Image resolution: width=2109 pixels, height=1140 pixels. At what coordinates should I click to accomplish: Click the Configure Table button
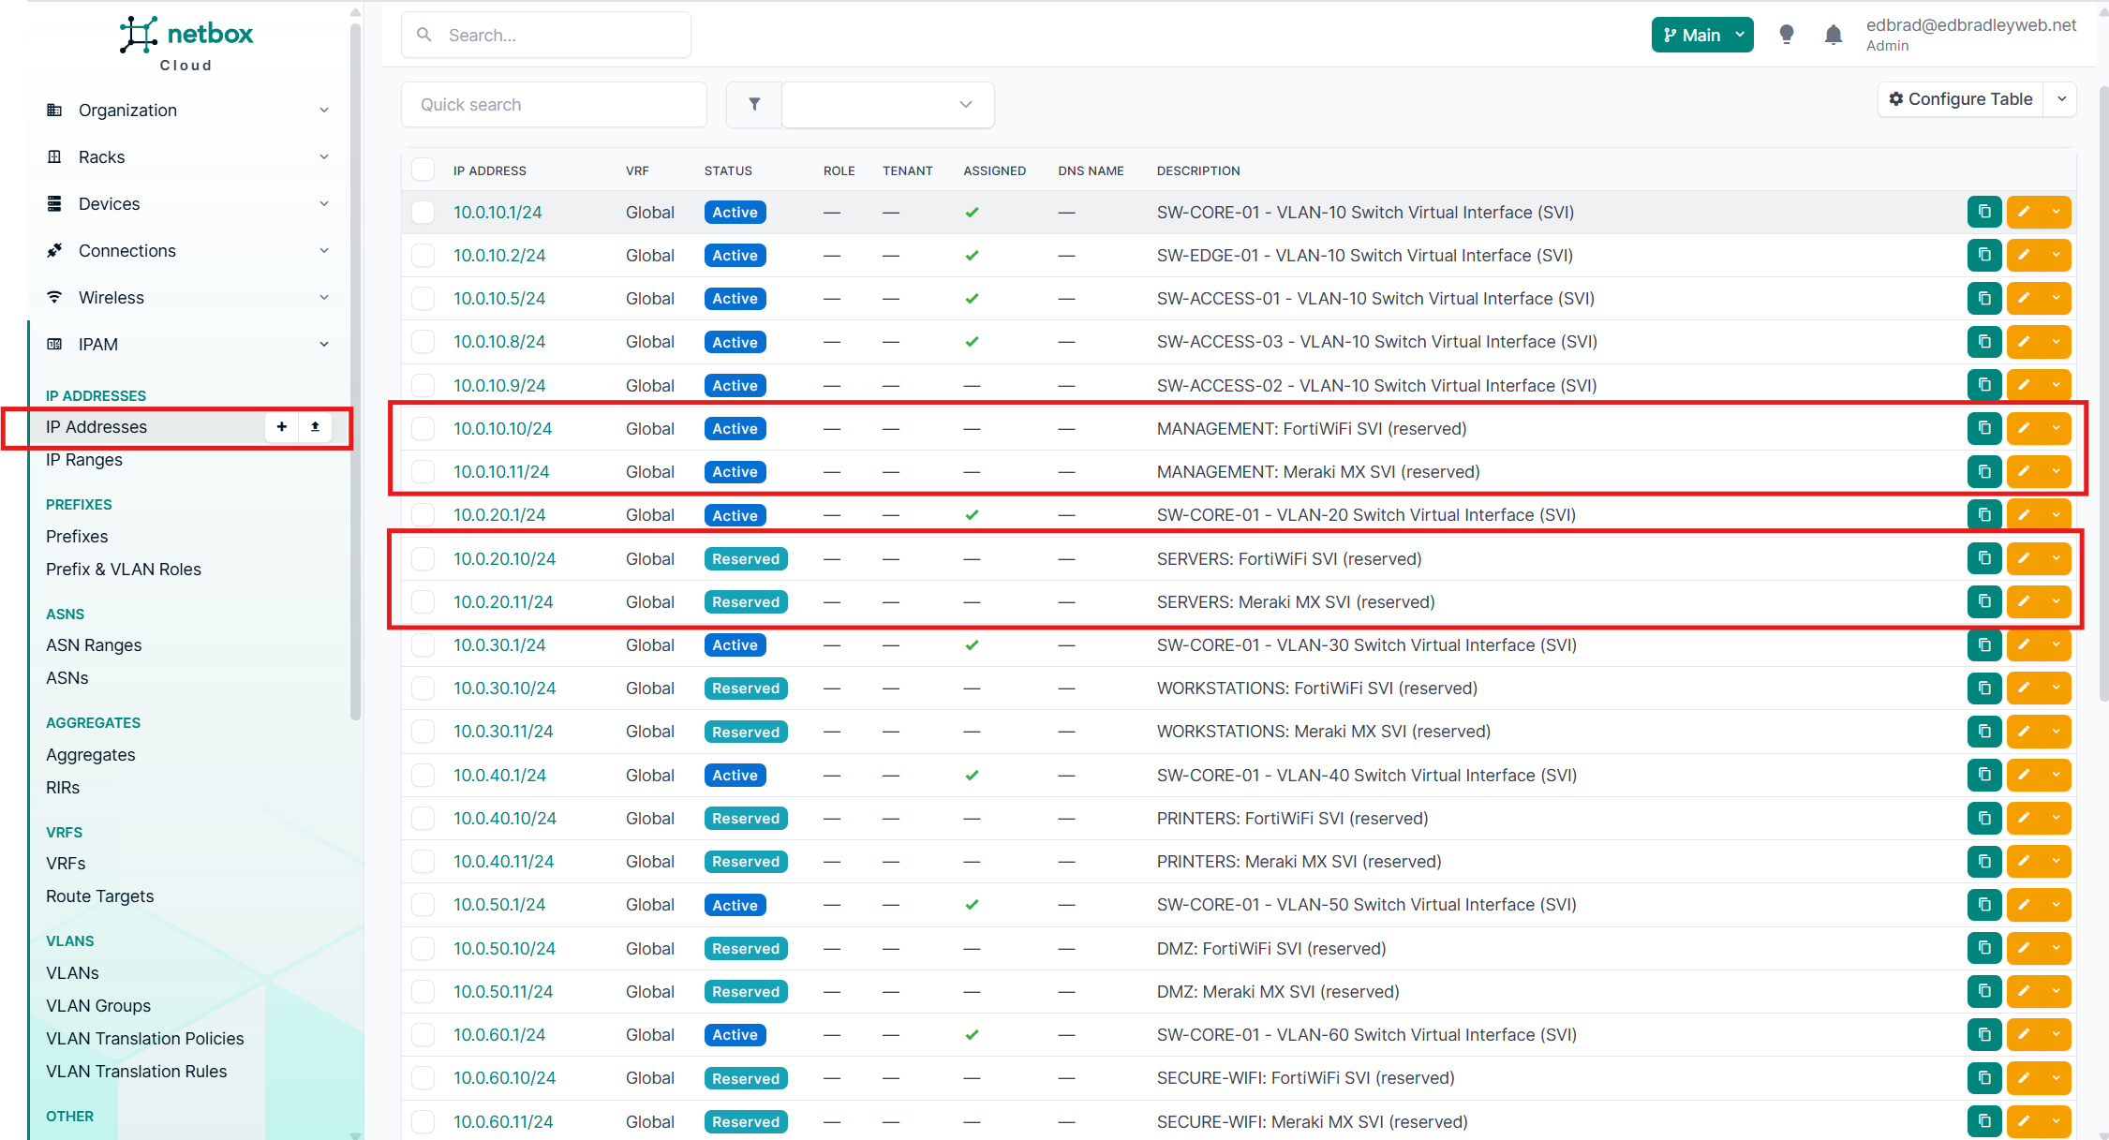pyautogui.click(x=1960, y=99)
